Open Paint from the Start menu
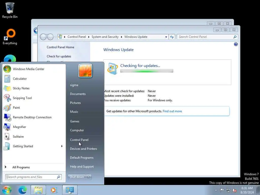Viewport: 260px width, 195px height. [x=34, y=108]
